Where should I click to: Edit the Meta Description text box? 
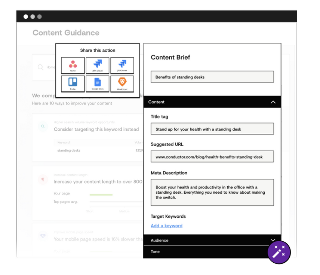click(212, 193)
